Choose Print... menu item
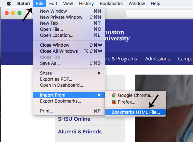This screenshot has height=142, width=193. 69,111
